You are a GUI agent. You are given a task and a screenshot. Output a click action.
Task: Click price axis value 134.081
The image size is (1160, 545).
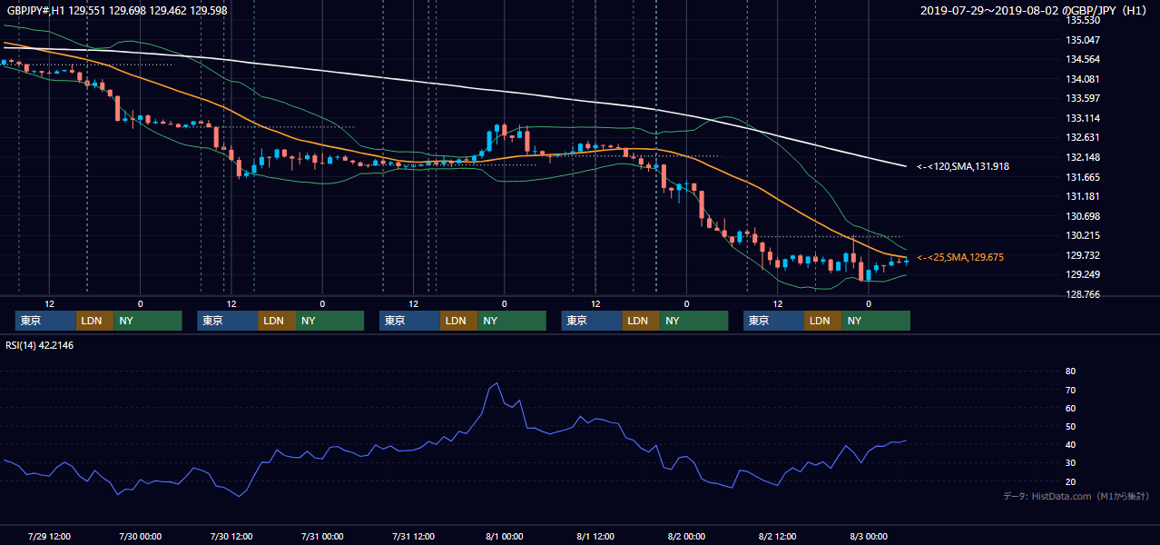(x=1083, y=79)
